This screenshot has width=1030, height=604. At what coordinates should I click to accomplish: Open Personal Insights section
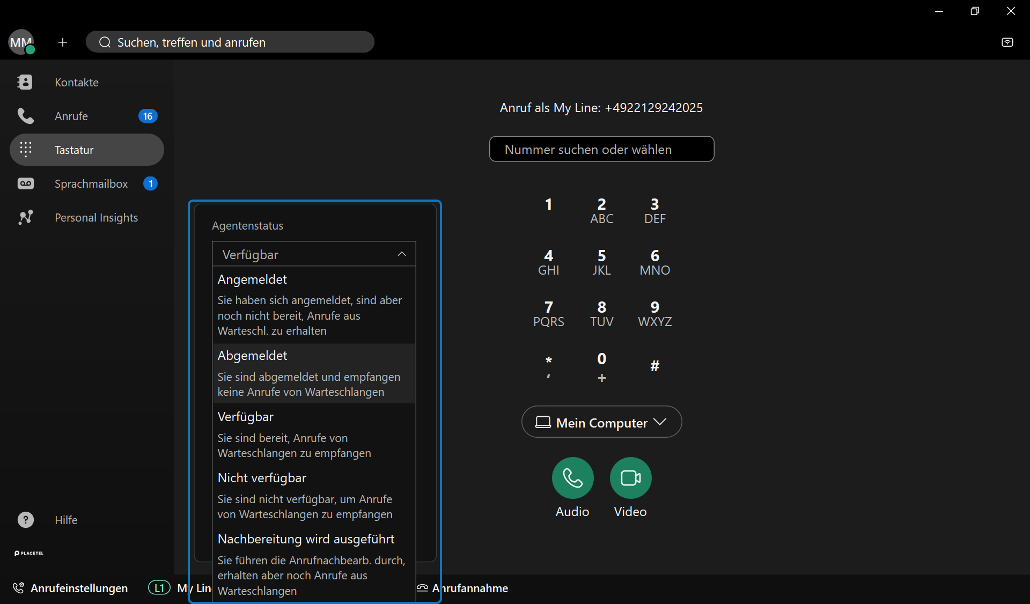point(96,217)
